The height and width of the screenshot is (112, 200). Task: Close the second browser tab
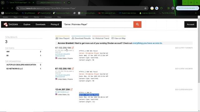click(x=64, y=2)
